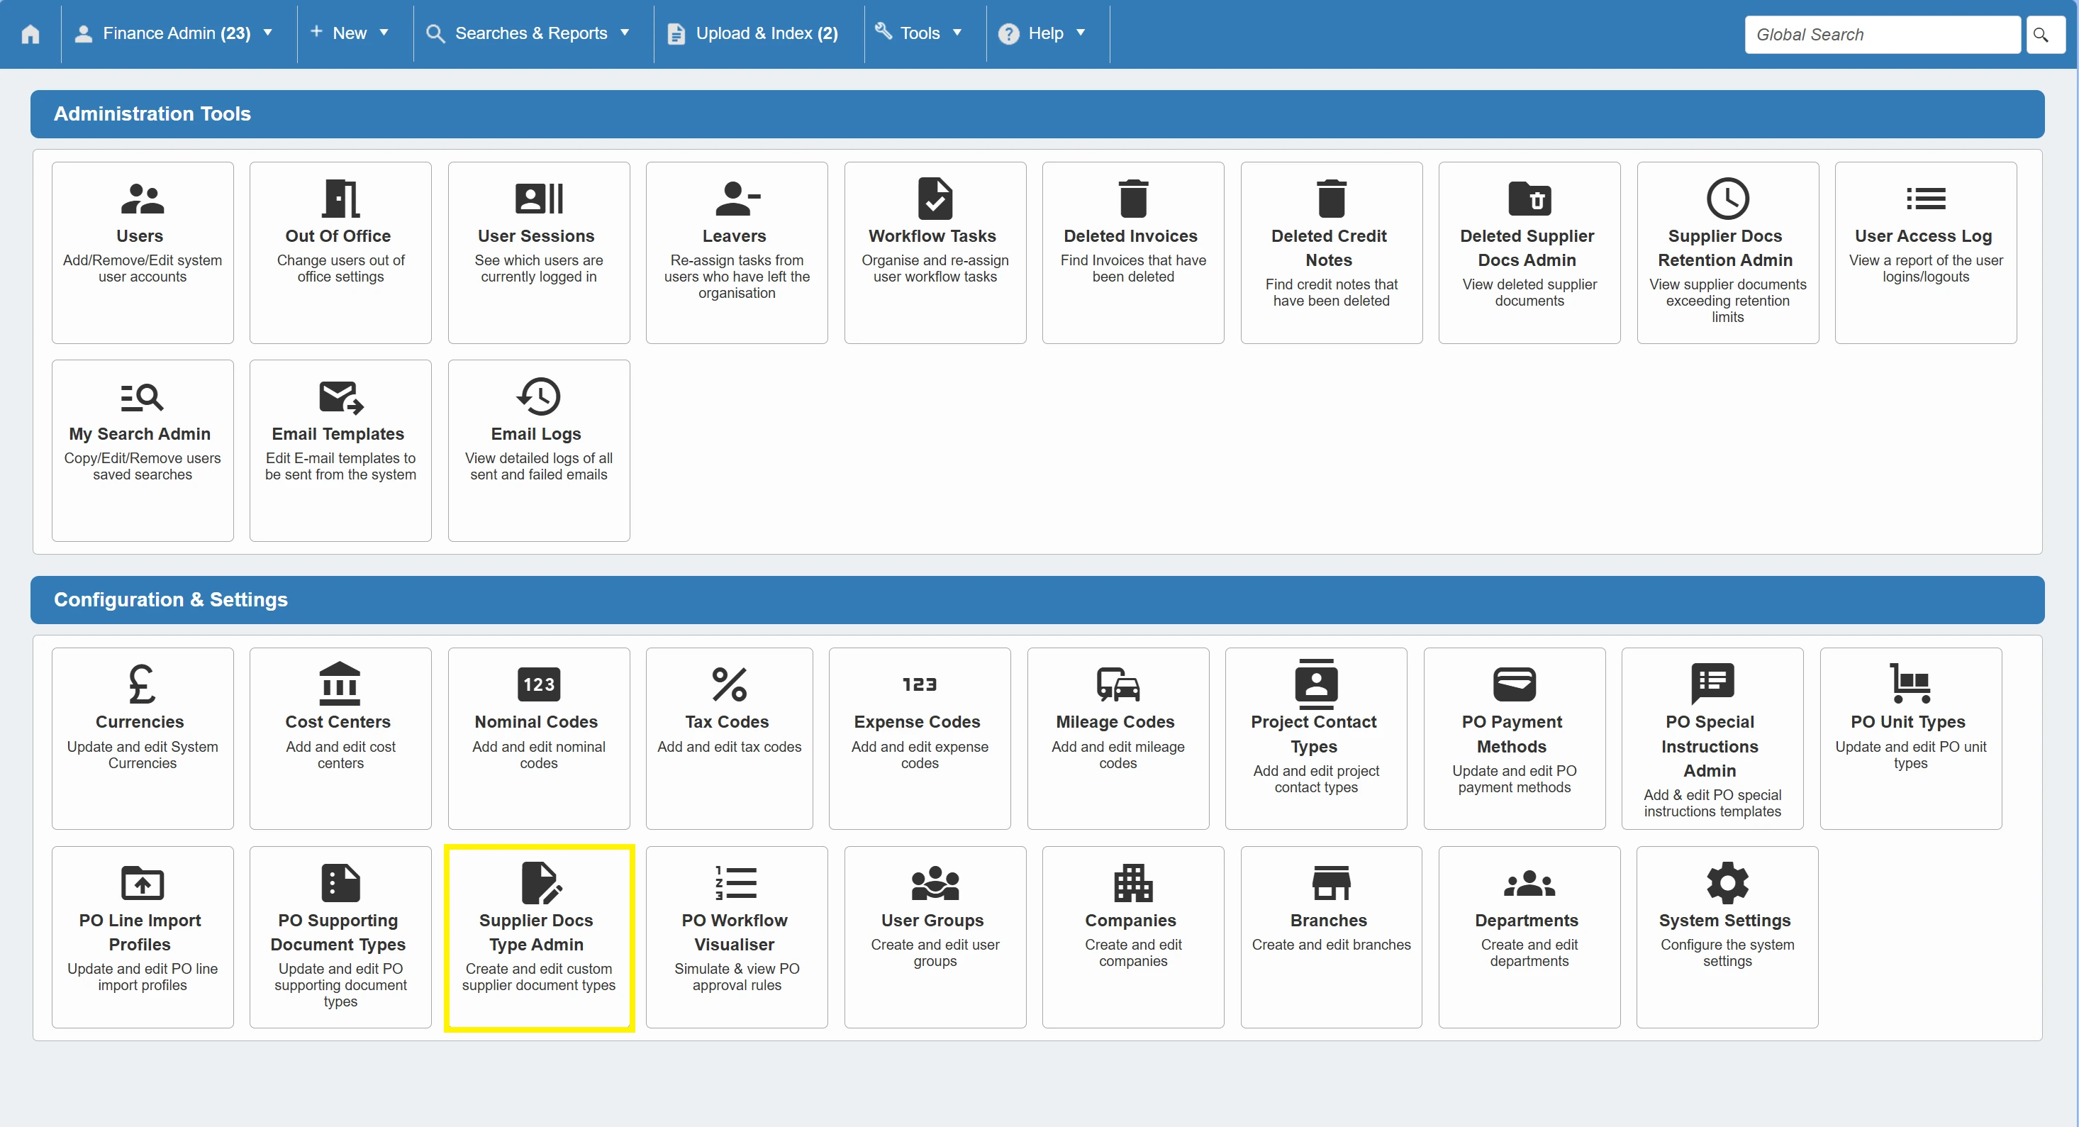Open My Search Admin magnifier icon
Screen dimensions: 2079x1127
(x=142, y=396)
